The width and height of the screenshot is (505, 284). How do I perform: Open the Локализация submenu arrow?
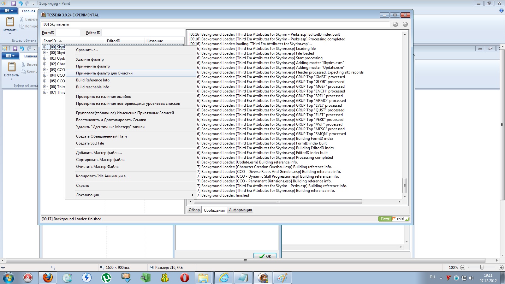point(193,195)
